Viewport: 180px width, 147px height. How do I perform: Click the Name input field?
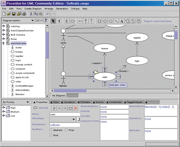(65, 114)
